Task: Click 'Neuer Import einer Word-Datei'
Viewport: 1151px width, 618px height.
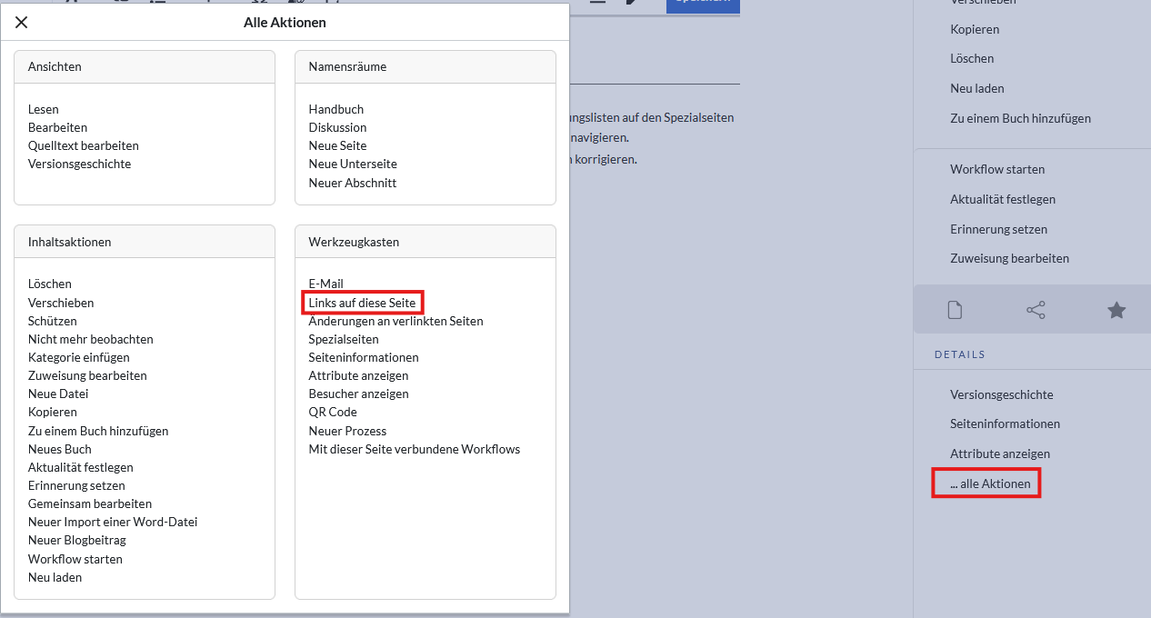Action: tap(113, 522)
